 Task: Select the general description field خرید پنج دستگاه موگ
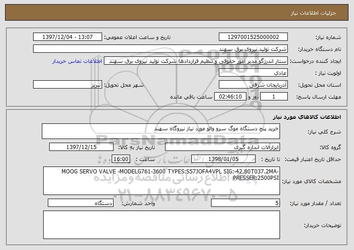[x=161, y=131]
